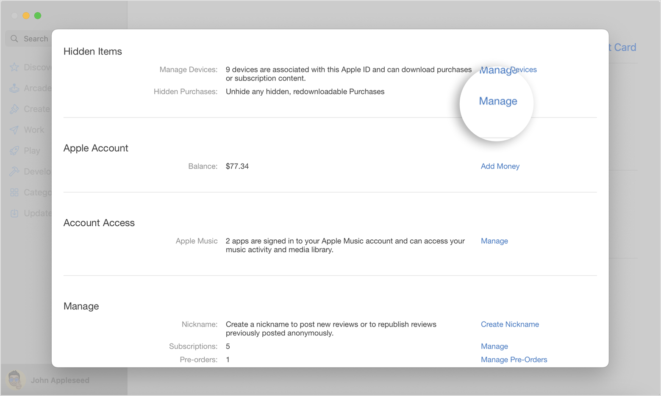Click the partially visible Card link behind dialog
661x396 pixels.
pos(622,47)
